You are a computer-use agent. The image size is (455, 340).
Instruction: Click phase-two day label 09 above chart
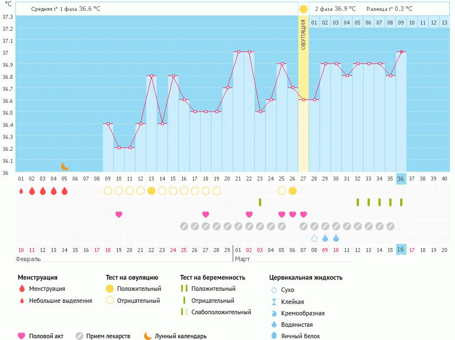[401, 22]
